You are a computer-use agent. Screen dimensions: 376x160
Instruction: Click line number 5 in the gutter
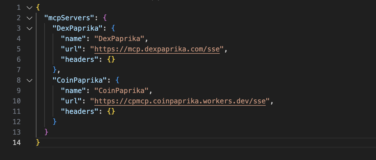(19, 49)
